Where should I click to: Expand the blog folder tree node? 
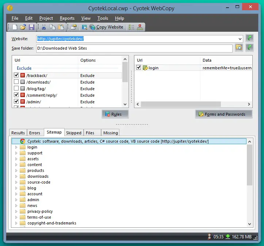16,188
